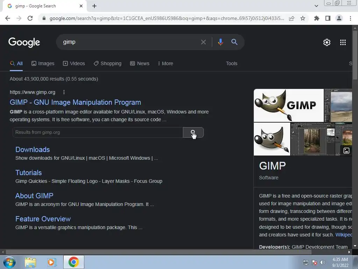This screenshot has width=358, height=269.
Task: Open the forest photo GIMP screenshot thumbnail
Action: pyautogui.click(x=312, y=139)
